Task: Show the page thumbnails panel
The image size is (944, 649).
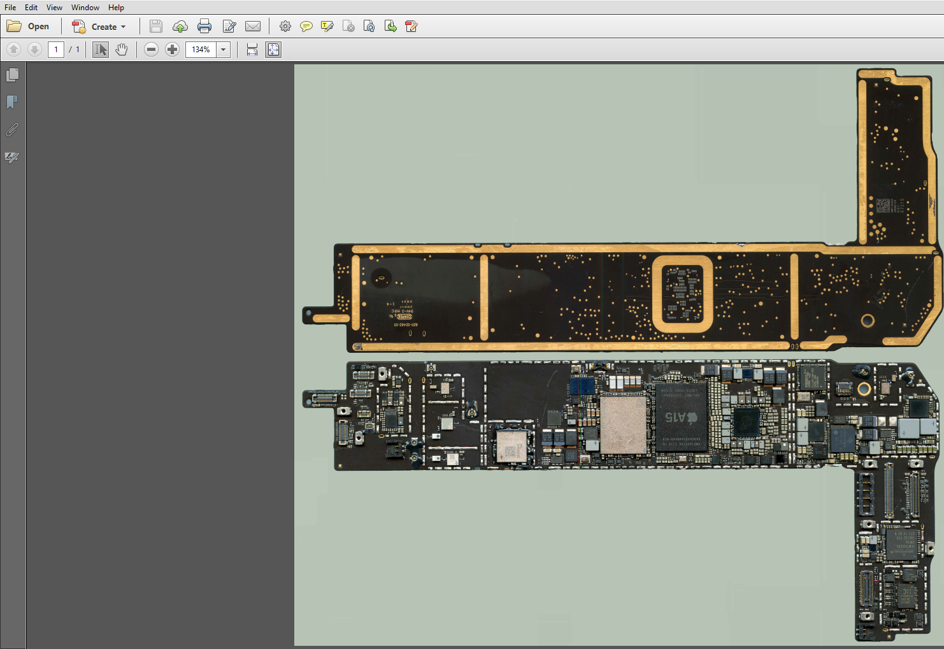Action: point(12,75)
